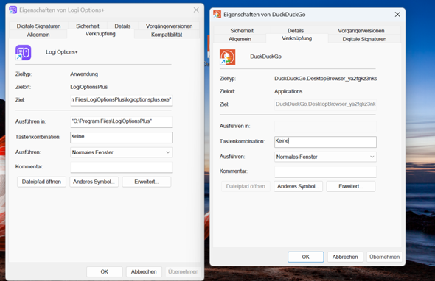This screenshot has height=281, width=435.
Task: Click the Logi Options+ title bar icon
Action: pyautogui.click(x=13, y=10)
